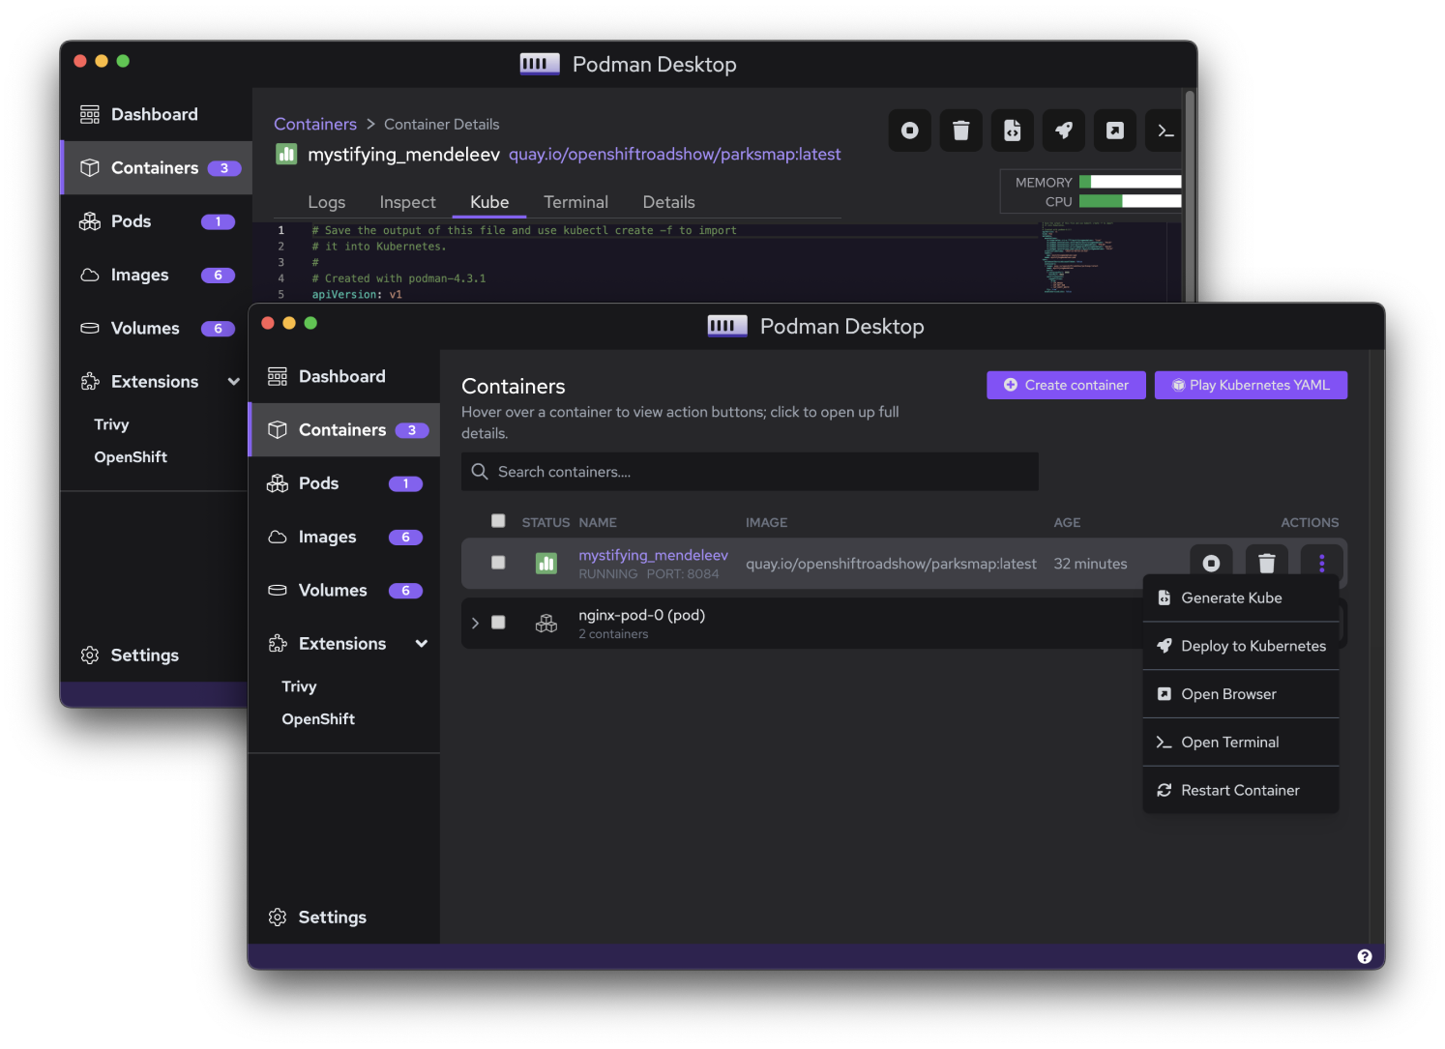The width and height of the screenshot is (1445, 1049).
Task: Open Images in back window sidebar
Action: 156,275
